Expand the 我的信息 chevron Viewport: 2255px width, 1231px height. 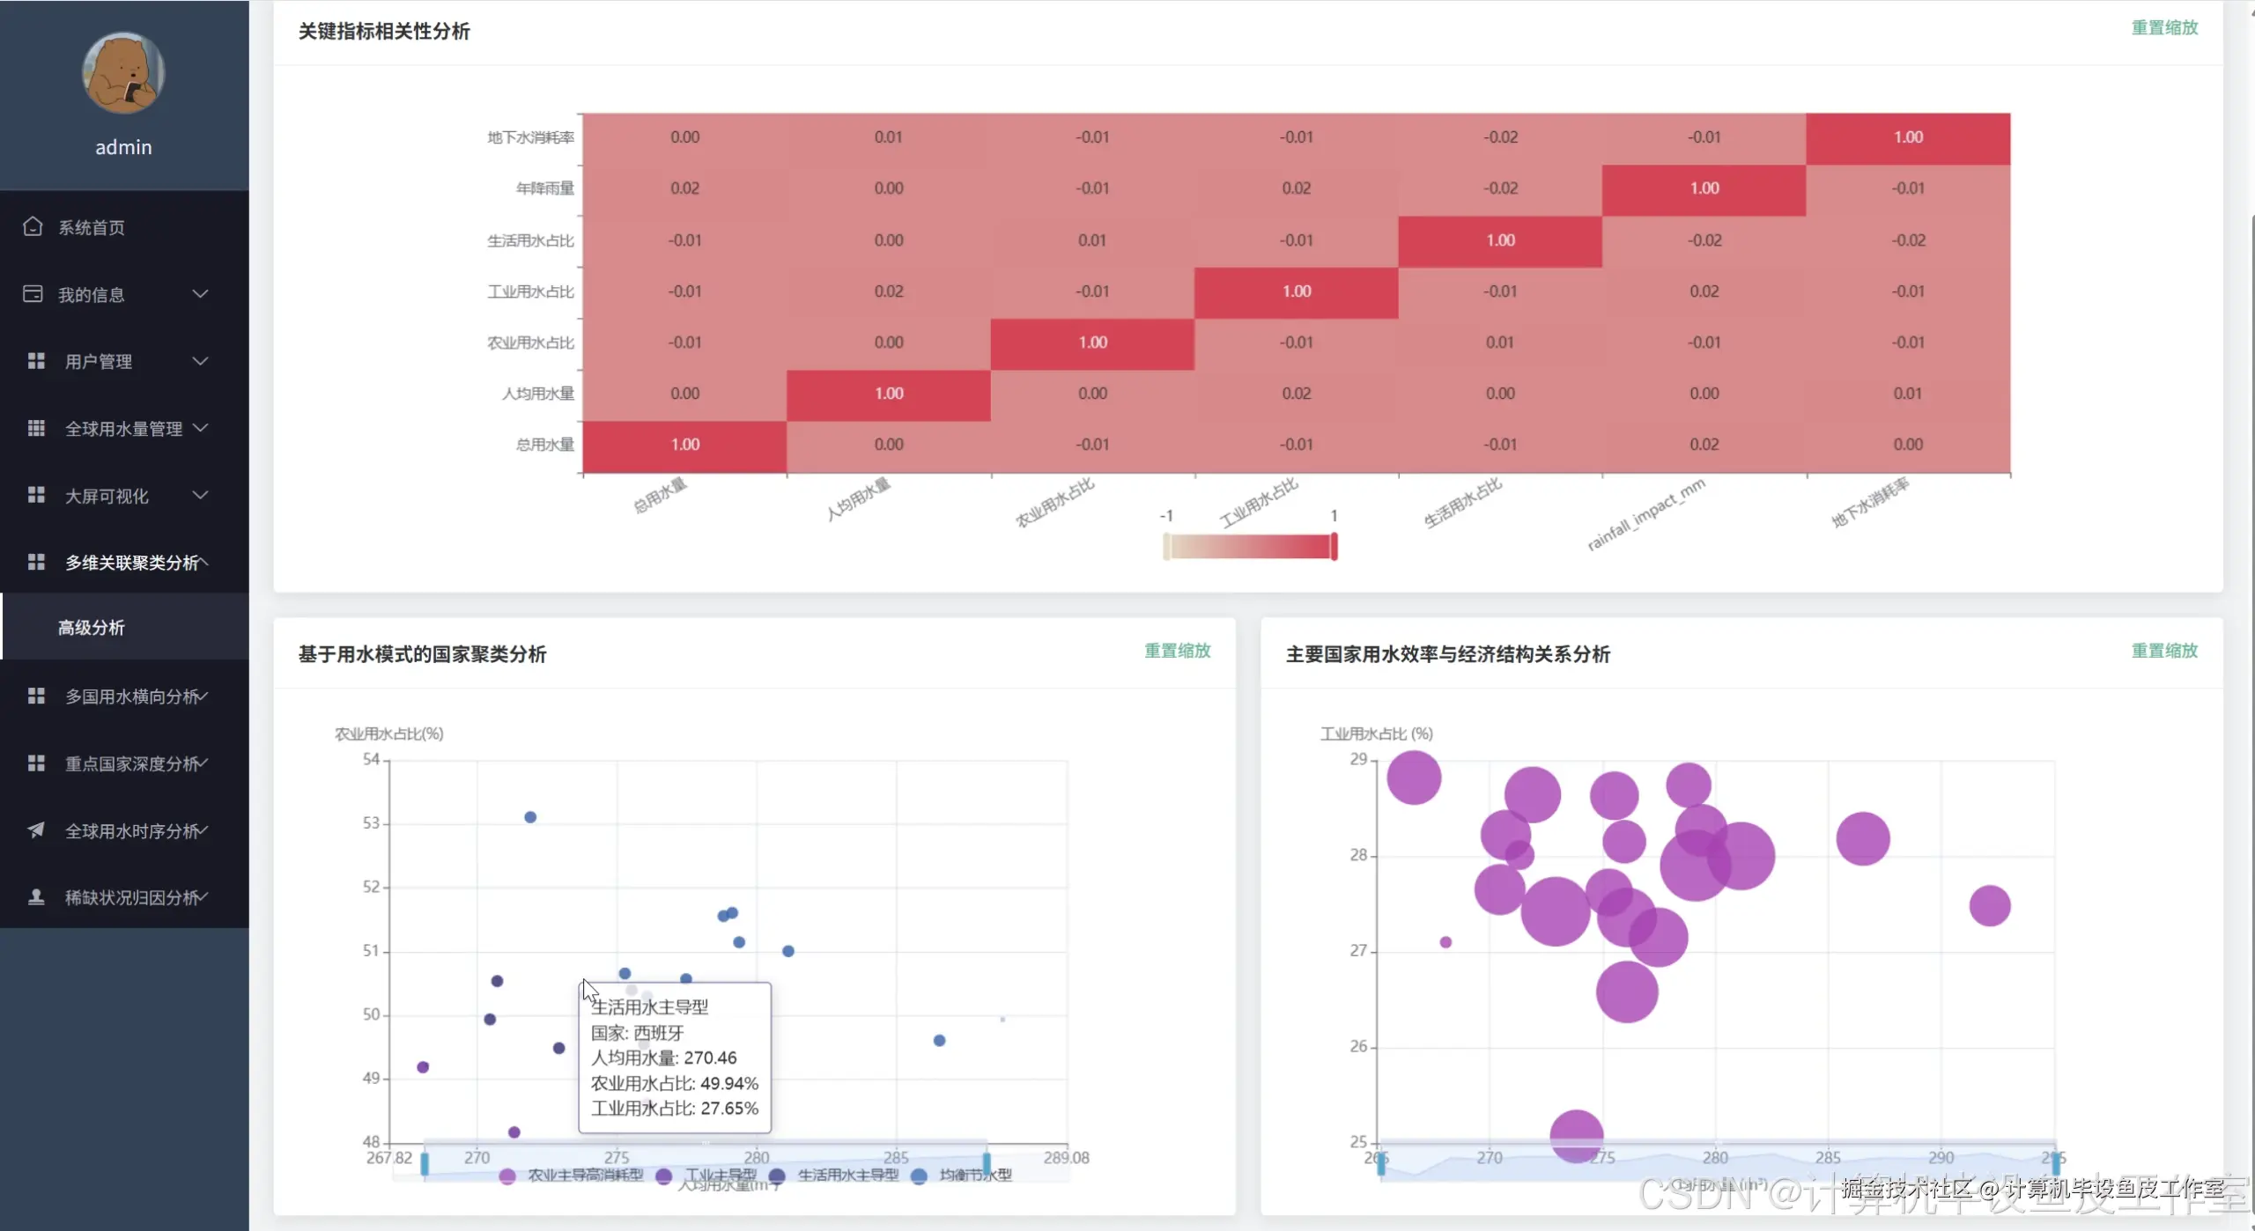click(201, 294)
